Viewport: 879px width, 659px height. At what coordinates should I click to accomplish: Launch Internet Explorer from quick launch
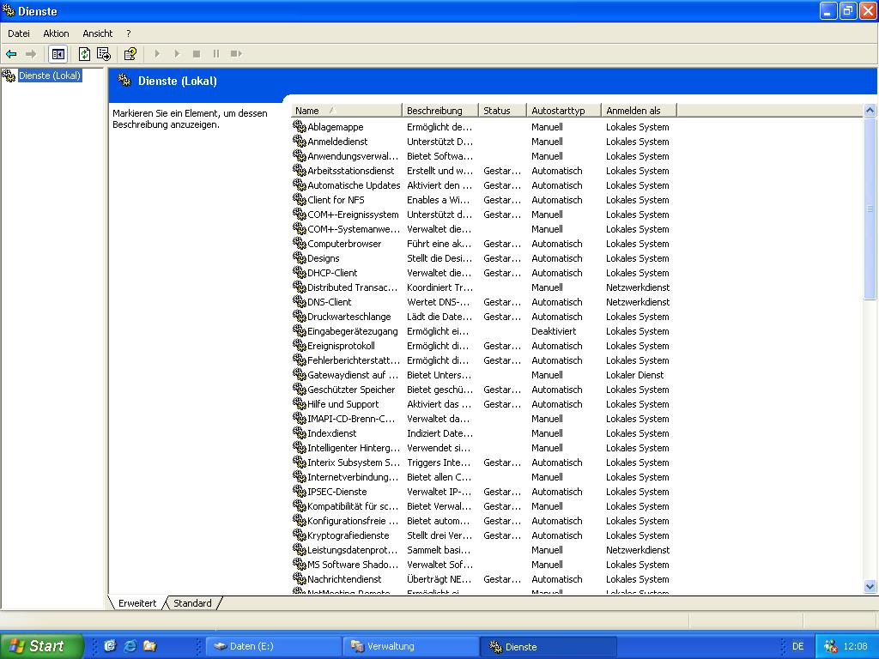tap(130, 645)
